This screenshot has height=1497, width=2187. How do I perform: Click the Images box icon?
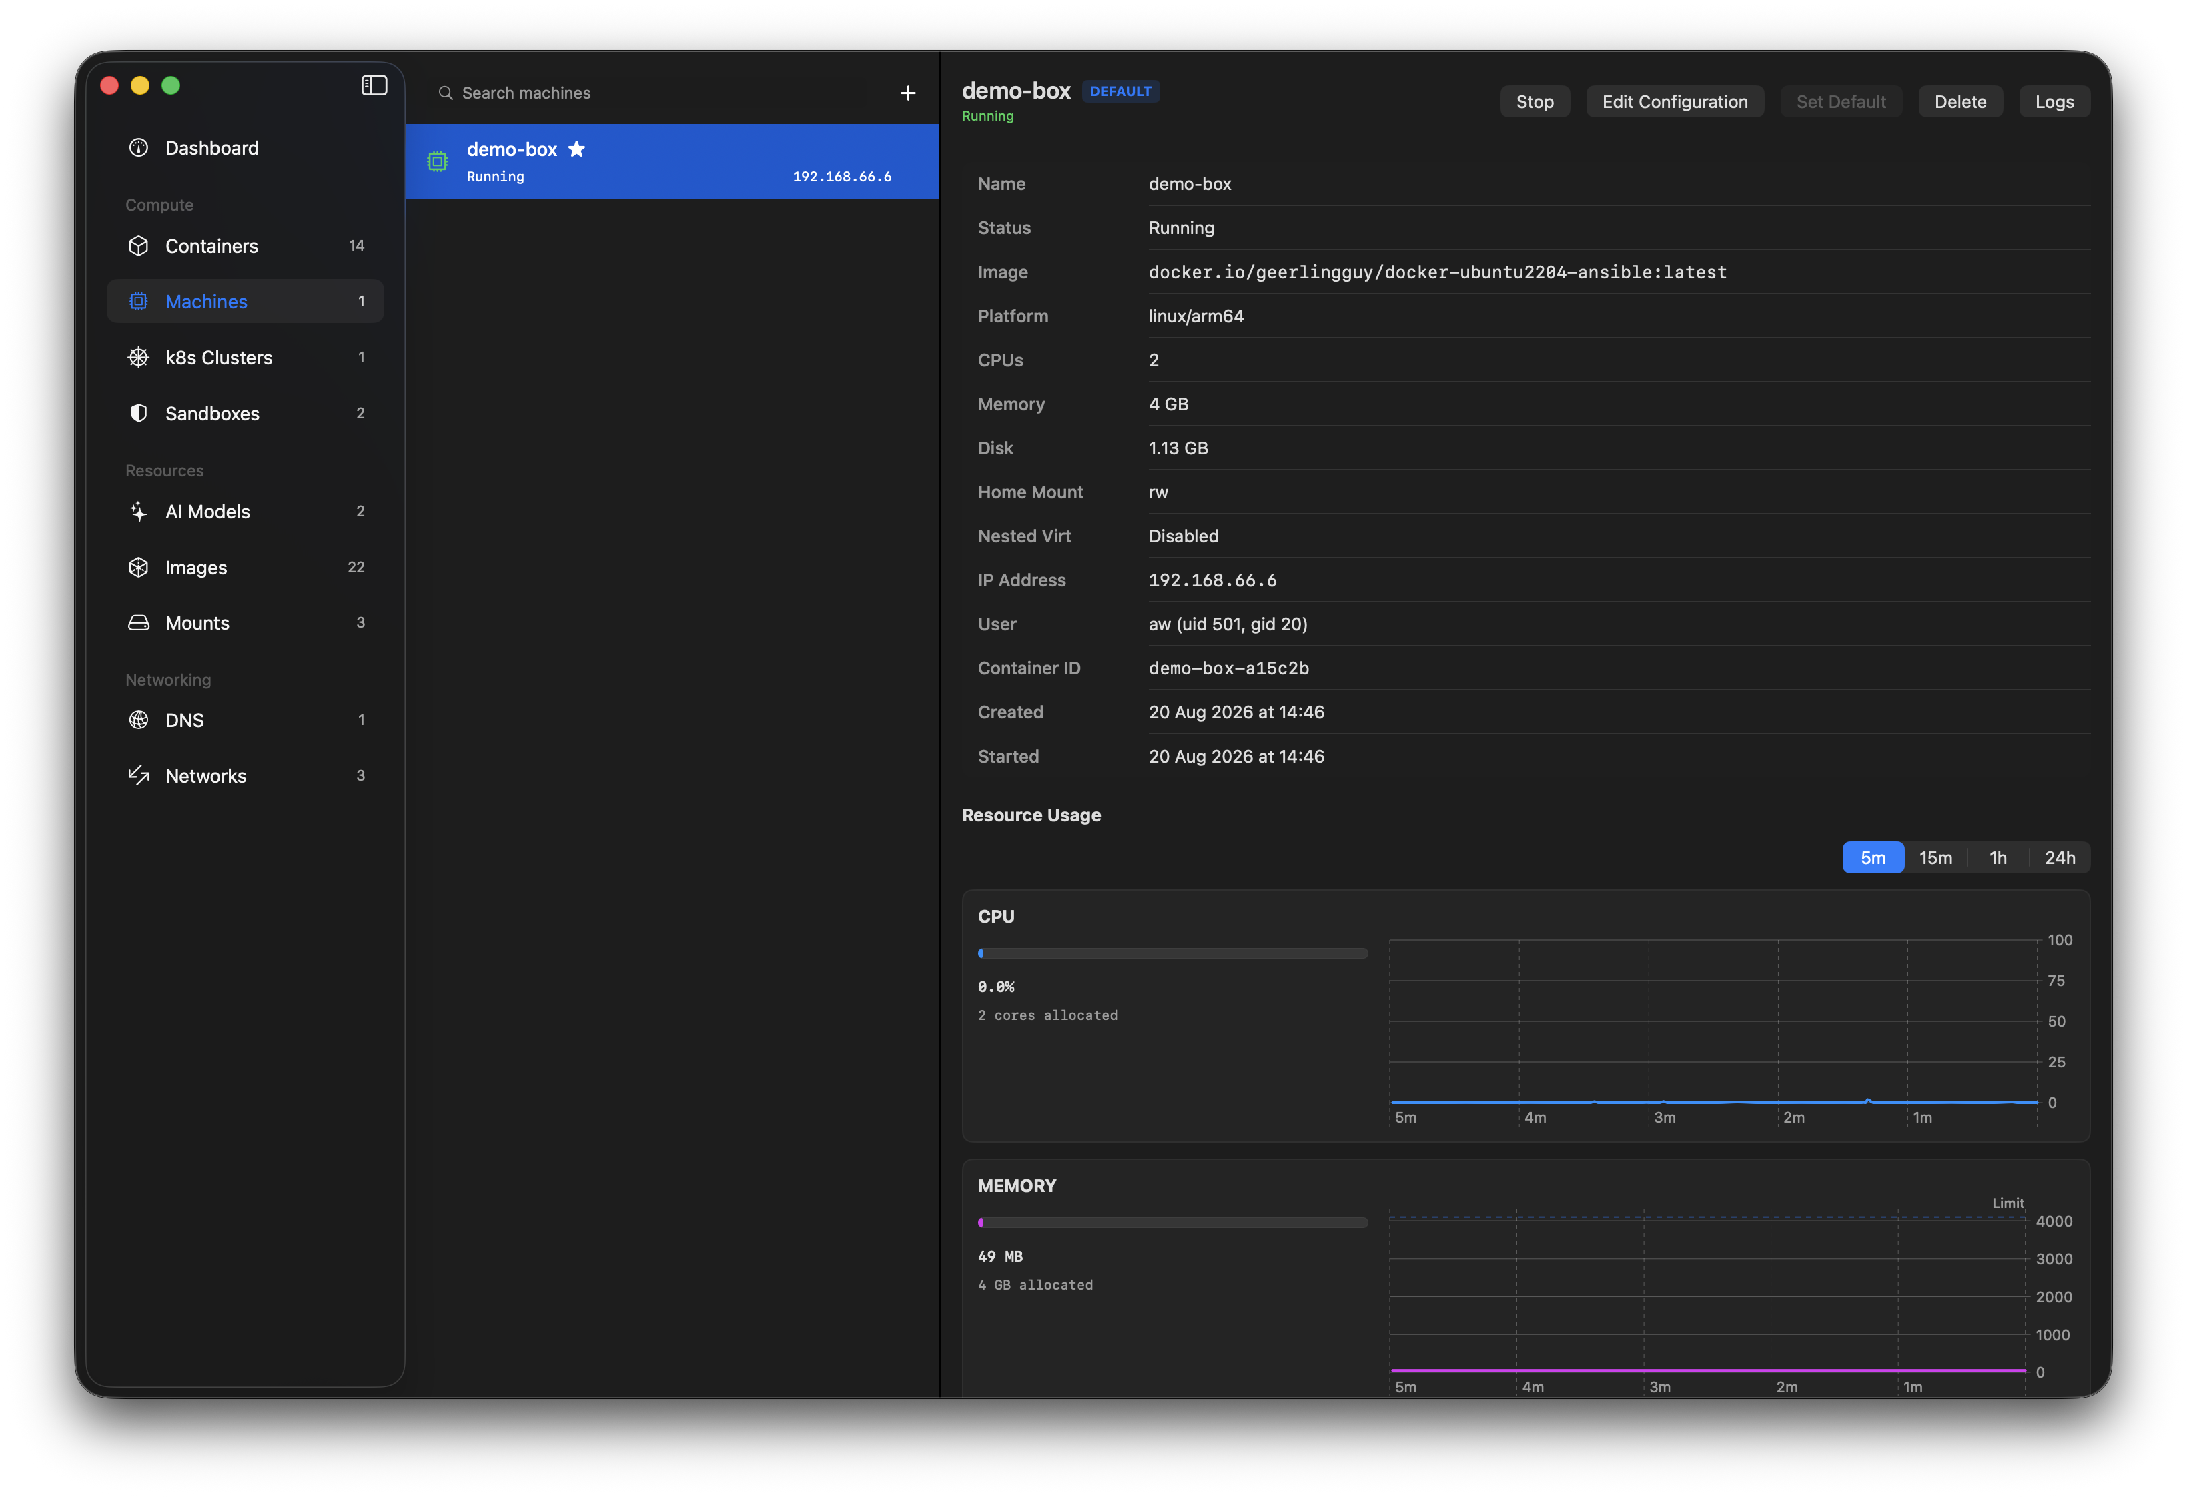138,567
